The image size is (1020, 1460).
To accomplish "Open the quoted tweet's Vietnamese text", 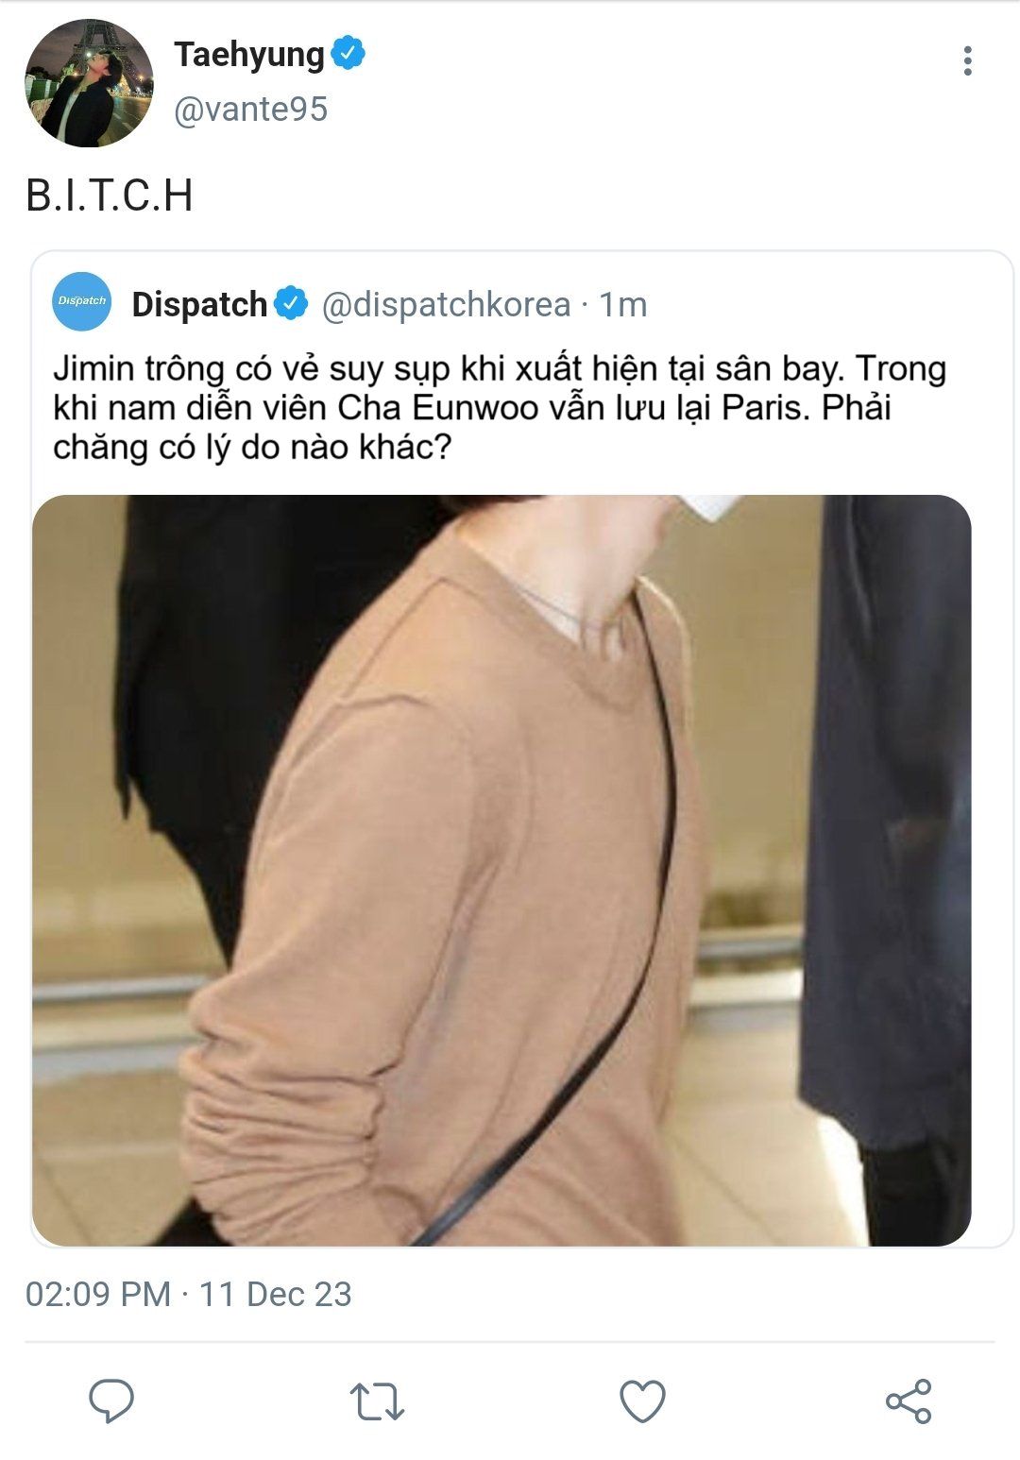I will click(500, 407).
